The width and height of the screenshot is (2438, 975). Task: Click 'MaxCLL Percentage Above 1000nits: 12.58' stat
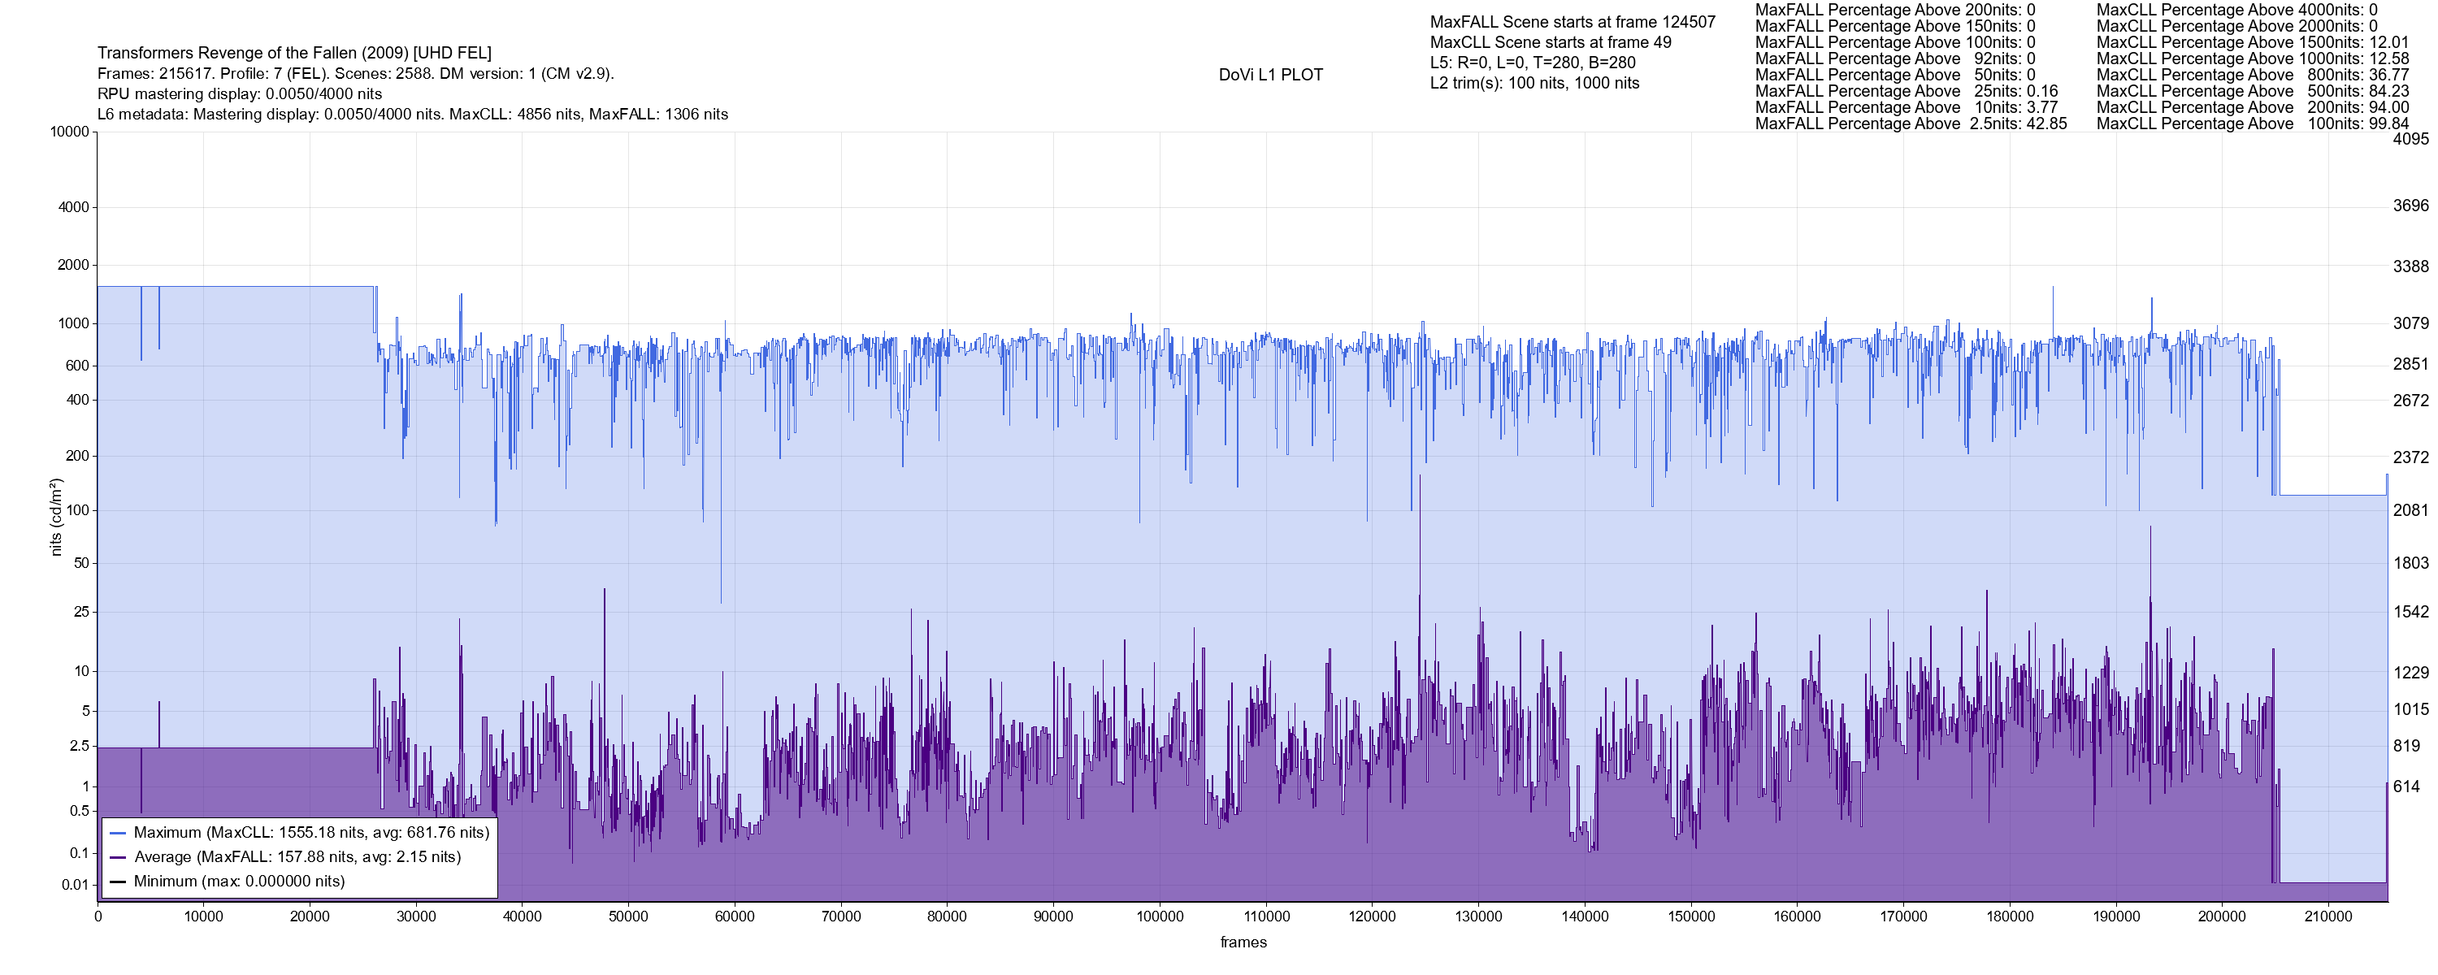point(2253,58)
